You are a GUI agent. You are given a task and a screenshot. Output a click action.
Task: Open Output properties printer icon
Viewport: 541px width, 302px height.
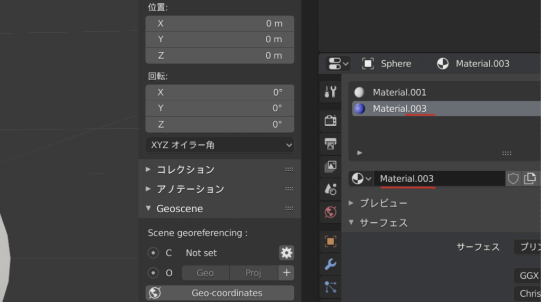(x=331, y=144)
